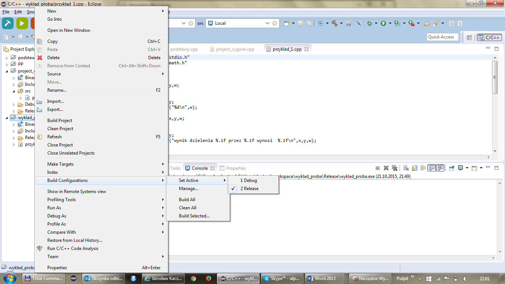Switch to the project_cygwin.cpp editor tab

[233, 49]
